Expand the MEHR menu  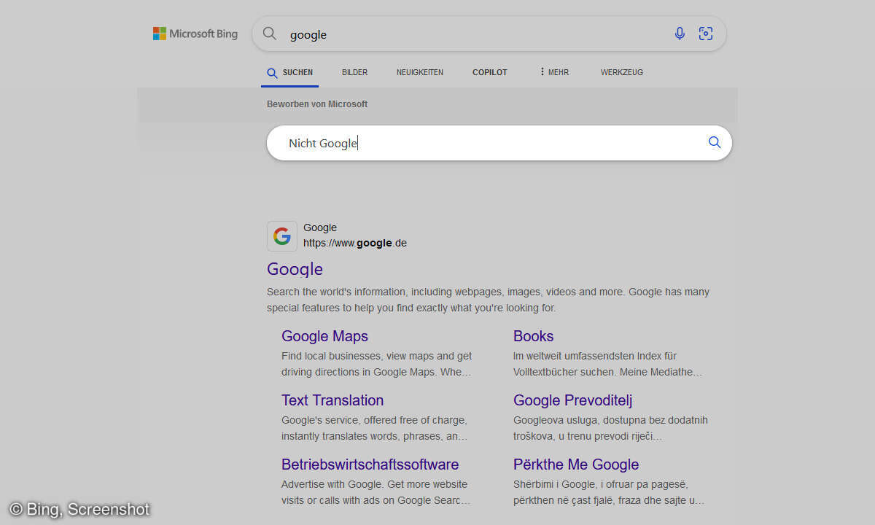click(554, 72)
